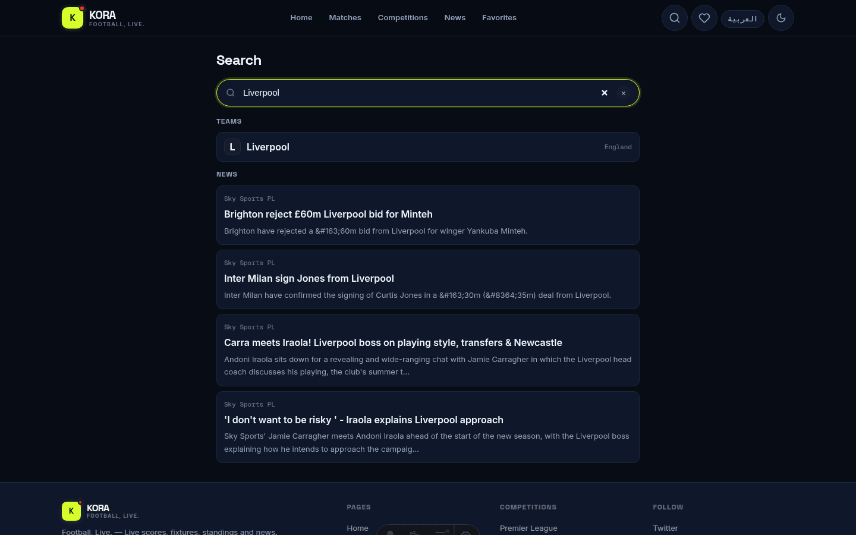This screenshot has width=856, height=535.
Task: Follow the Twitter link in the footer
Action: tap(665, 528)
